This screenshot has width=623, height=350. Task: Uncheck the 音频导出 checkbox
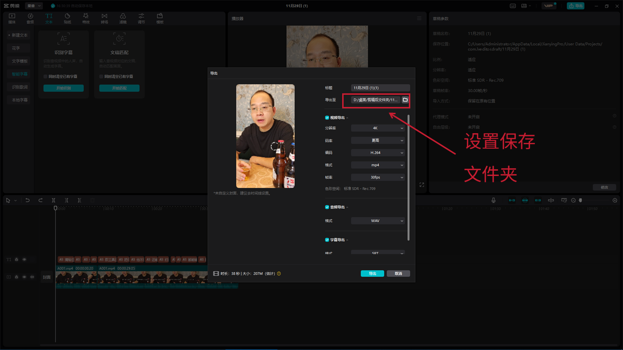coord(327,207)
